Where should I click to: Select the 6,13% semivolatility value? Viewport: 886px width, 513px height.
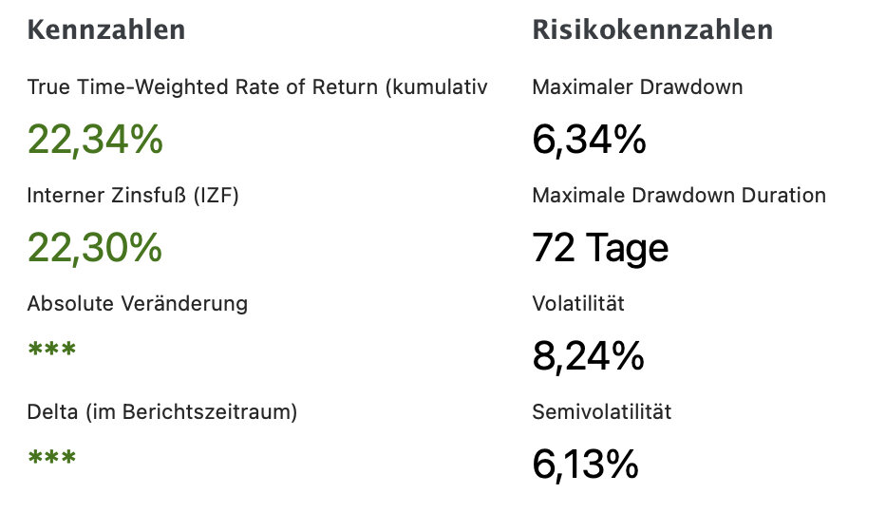pyautogui.click(x=585, y=465)
